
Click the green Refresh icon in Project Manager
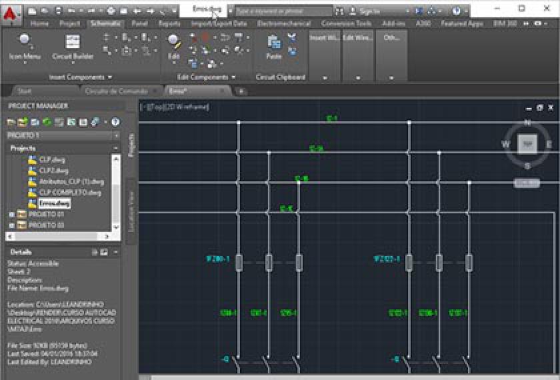(47, 122)
